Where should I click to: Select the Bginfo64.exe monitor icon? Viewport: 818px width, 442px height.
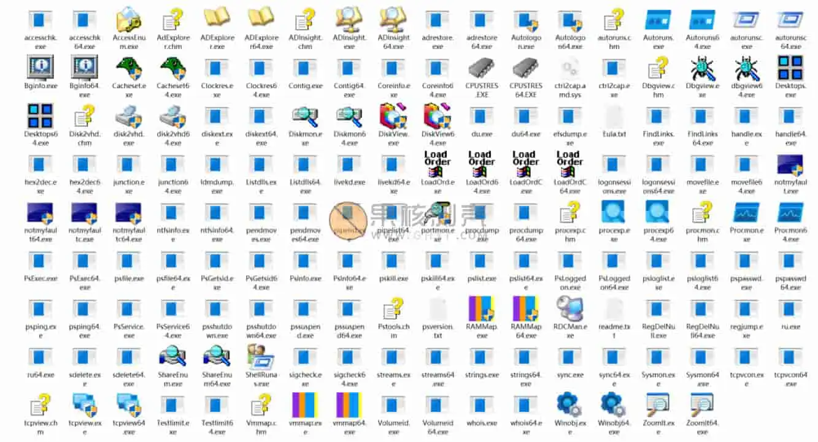85,67
